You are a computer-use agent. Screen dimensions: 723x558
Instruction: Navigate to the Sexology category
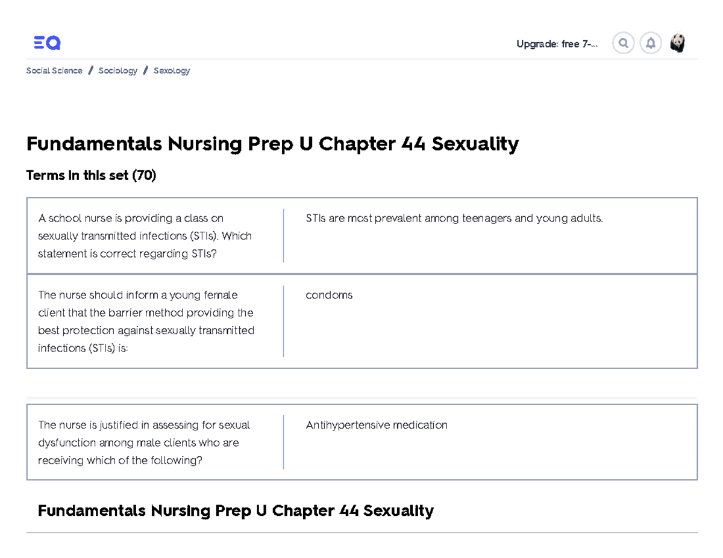(x=171, y=70)
